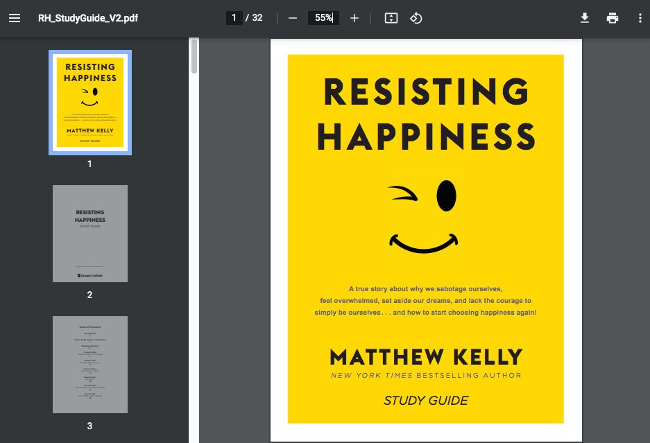Click the 55% zoom level field

pos(323,18)
